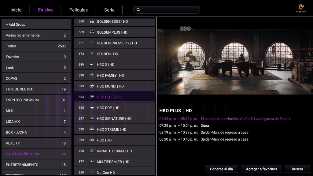Click the 'HBO PLUS | HD' heading
This screenshot has width=313, height=176.
click(175, 110)
